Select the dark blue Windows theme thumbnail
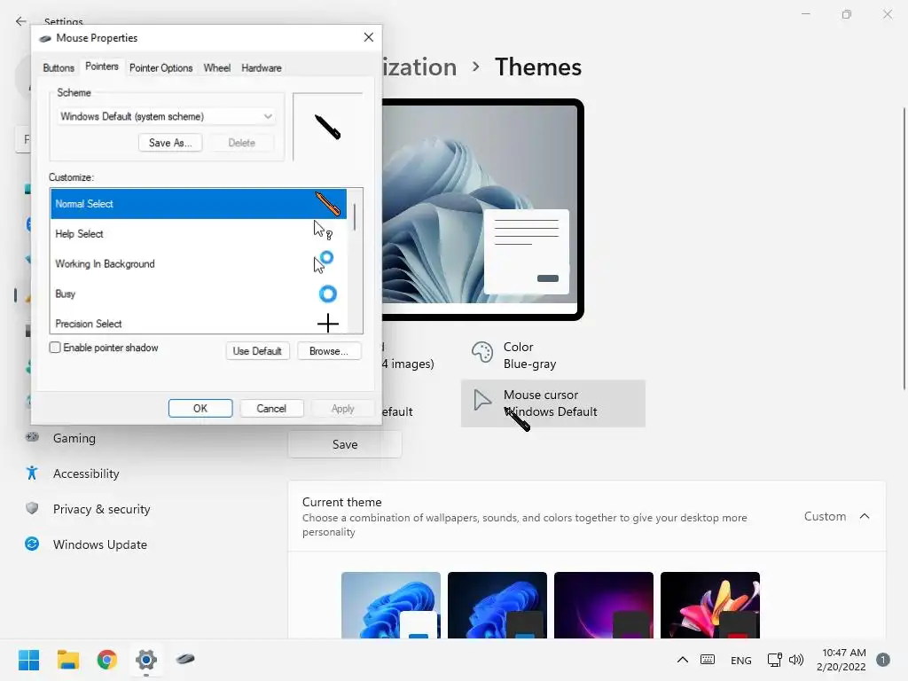The image size is (908, 681). pyautogui.click(x=497, y=605)
